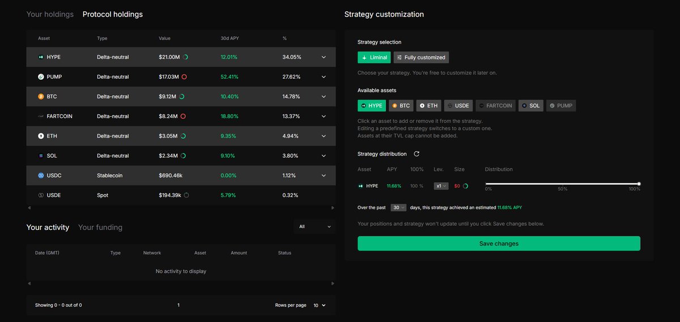680x322 pixels.
Task: Set distribution slider to 0% mark
Action: (488, 189)
